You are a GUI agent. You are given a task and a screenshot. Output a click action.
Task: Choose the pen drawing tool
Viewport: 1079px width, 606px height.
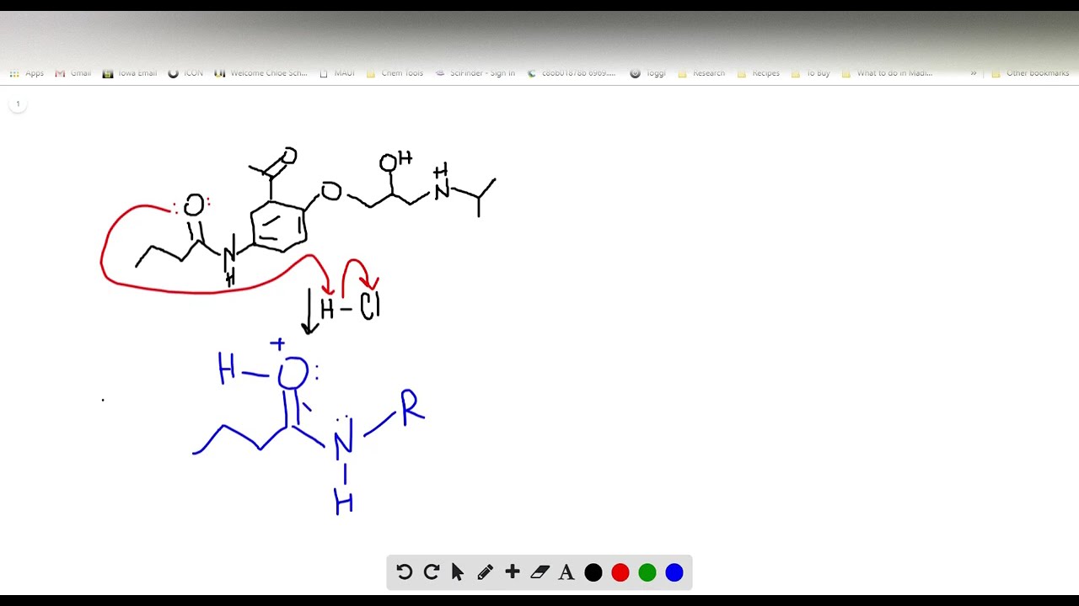[x=486, y=572]
